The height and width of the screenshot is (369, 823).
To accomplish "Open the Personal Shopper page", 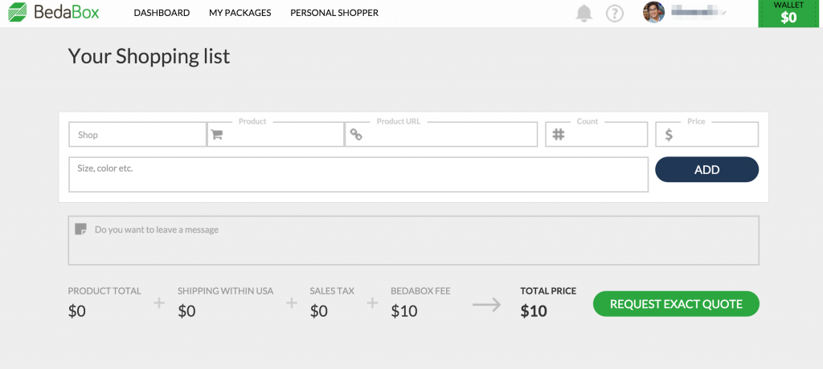I will [334, 13].
